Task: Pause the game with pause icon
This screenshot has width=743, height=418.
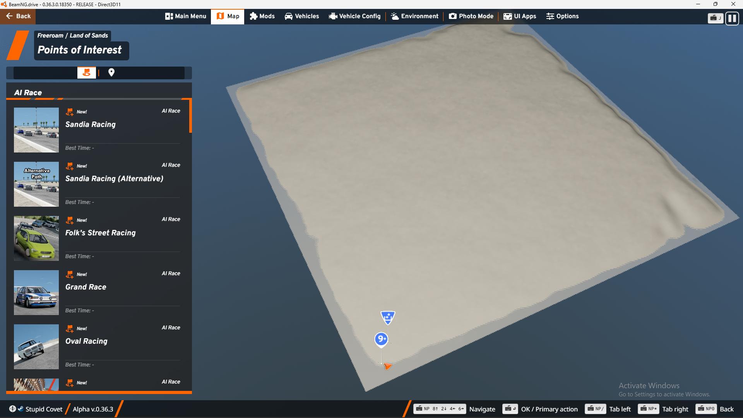Action: tap(732, 18)
